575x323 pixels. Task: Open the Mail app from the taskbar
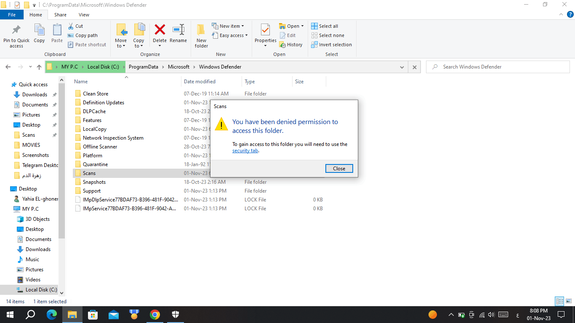coord(114,315)
